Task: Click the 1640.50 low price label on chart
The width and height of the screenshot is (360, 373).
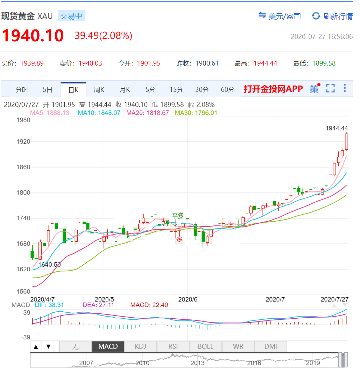Action: (x=49, y=265)
